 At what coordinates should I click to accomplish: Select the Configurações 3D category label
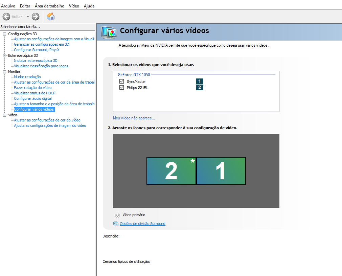click(x=23, y=34)
